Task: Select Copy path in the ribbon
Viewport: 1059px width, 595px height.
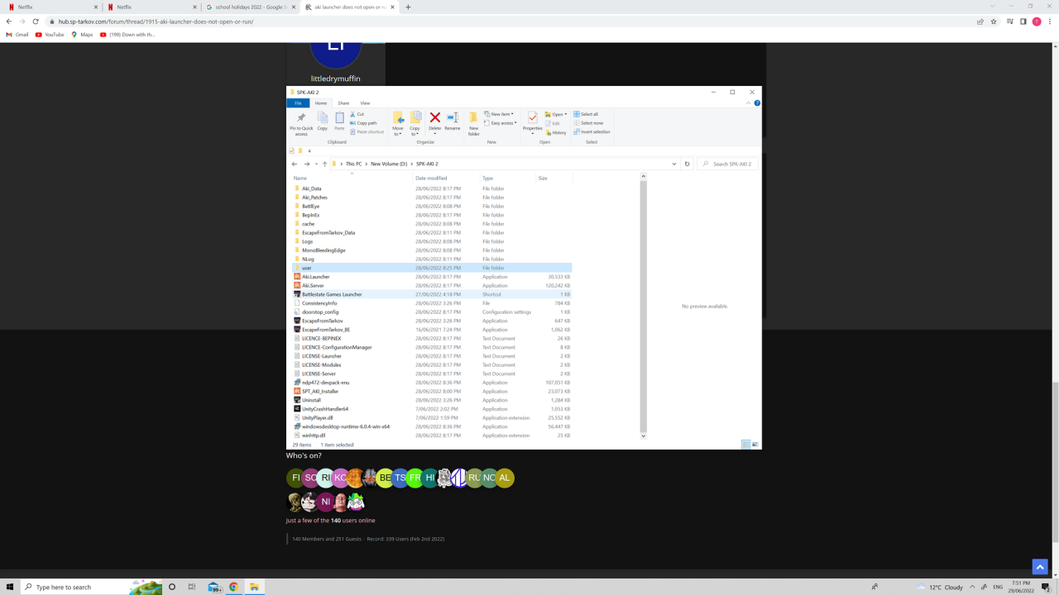Action: tap(363, 123)
